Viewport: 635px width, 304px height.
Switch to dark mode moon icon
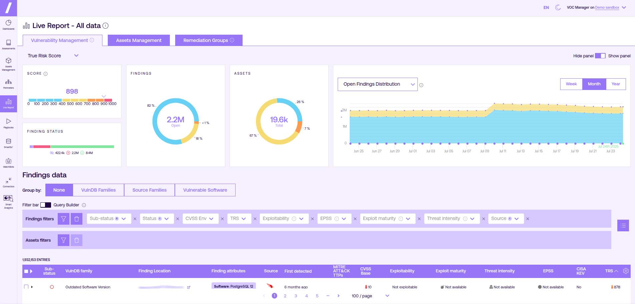[558, 7]
